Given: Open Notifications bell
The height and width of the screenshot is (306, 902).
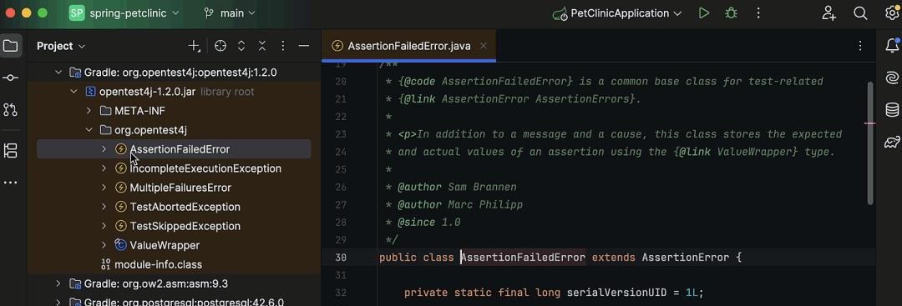Looking at the screenshot, I should (892, 45).
